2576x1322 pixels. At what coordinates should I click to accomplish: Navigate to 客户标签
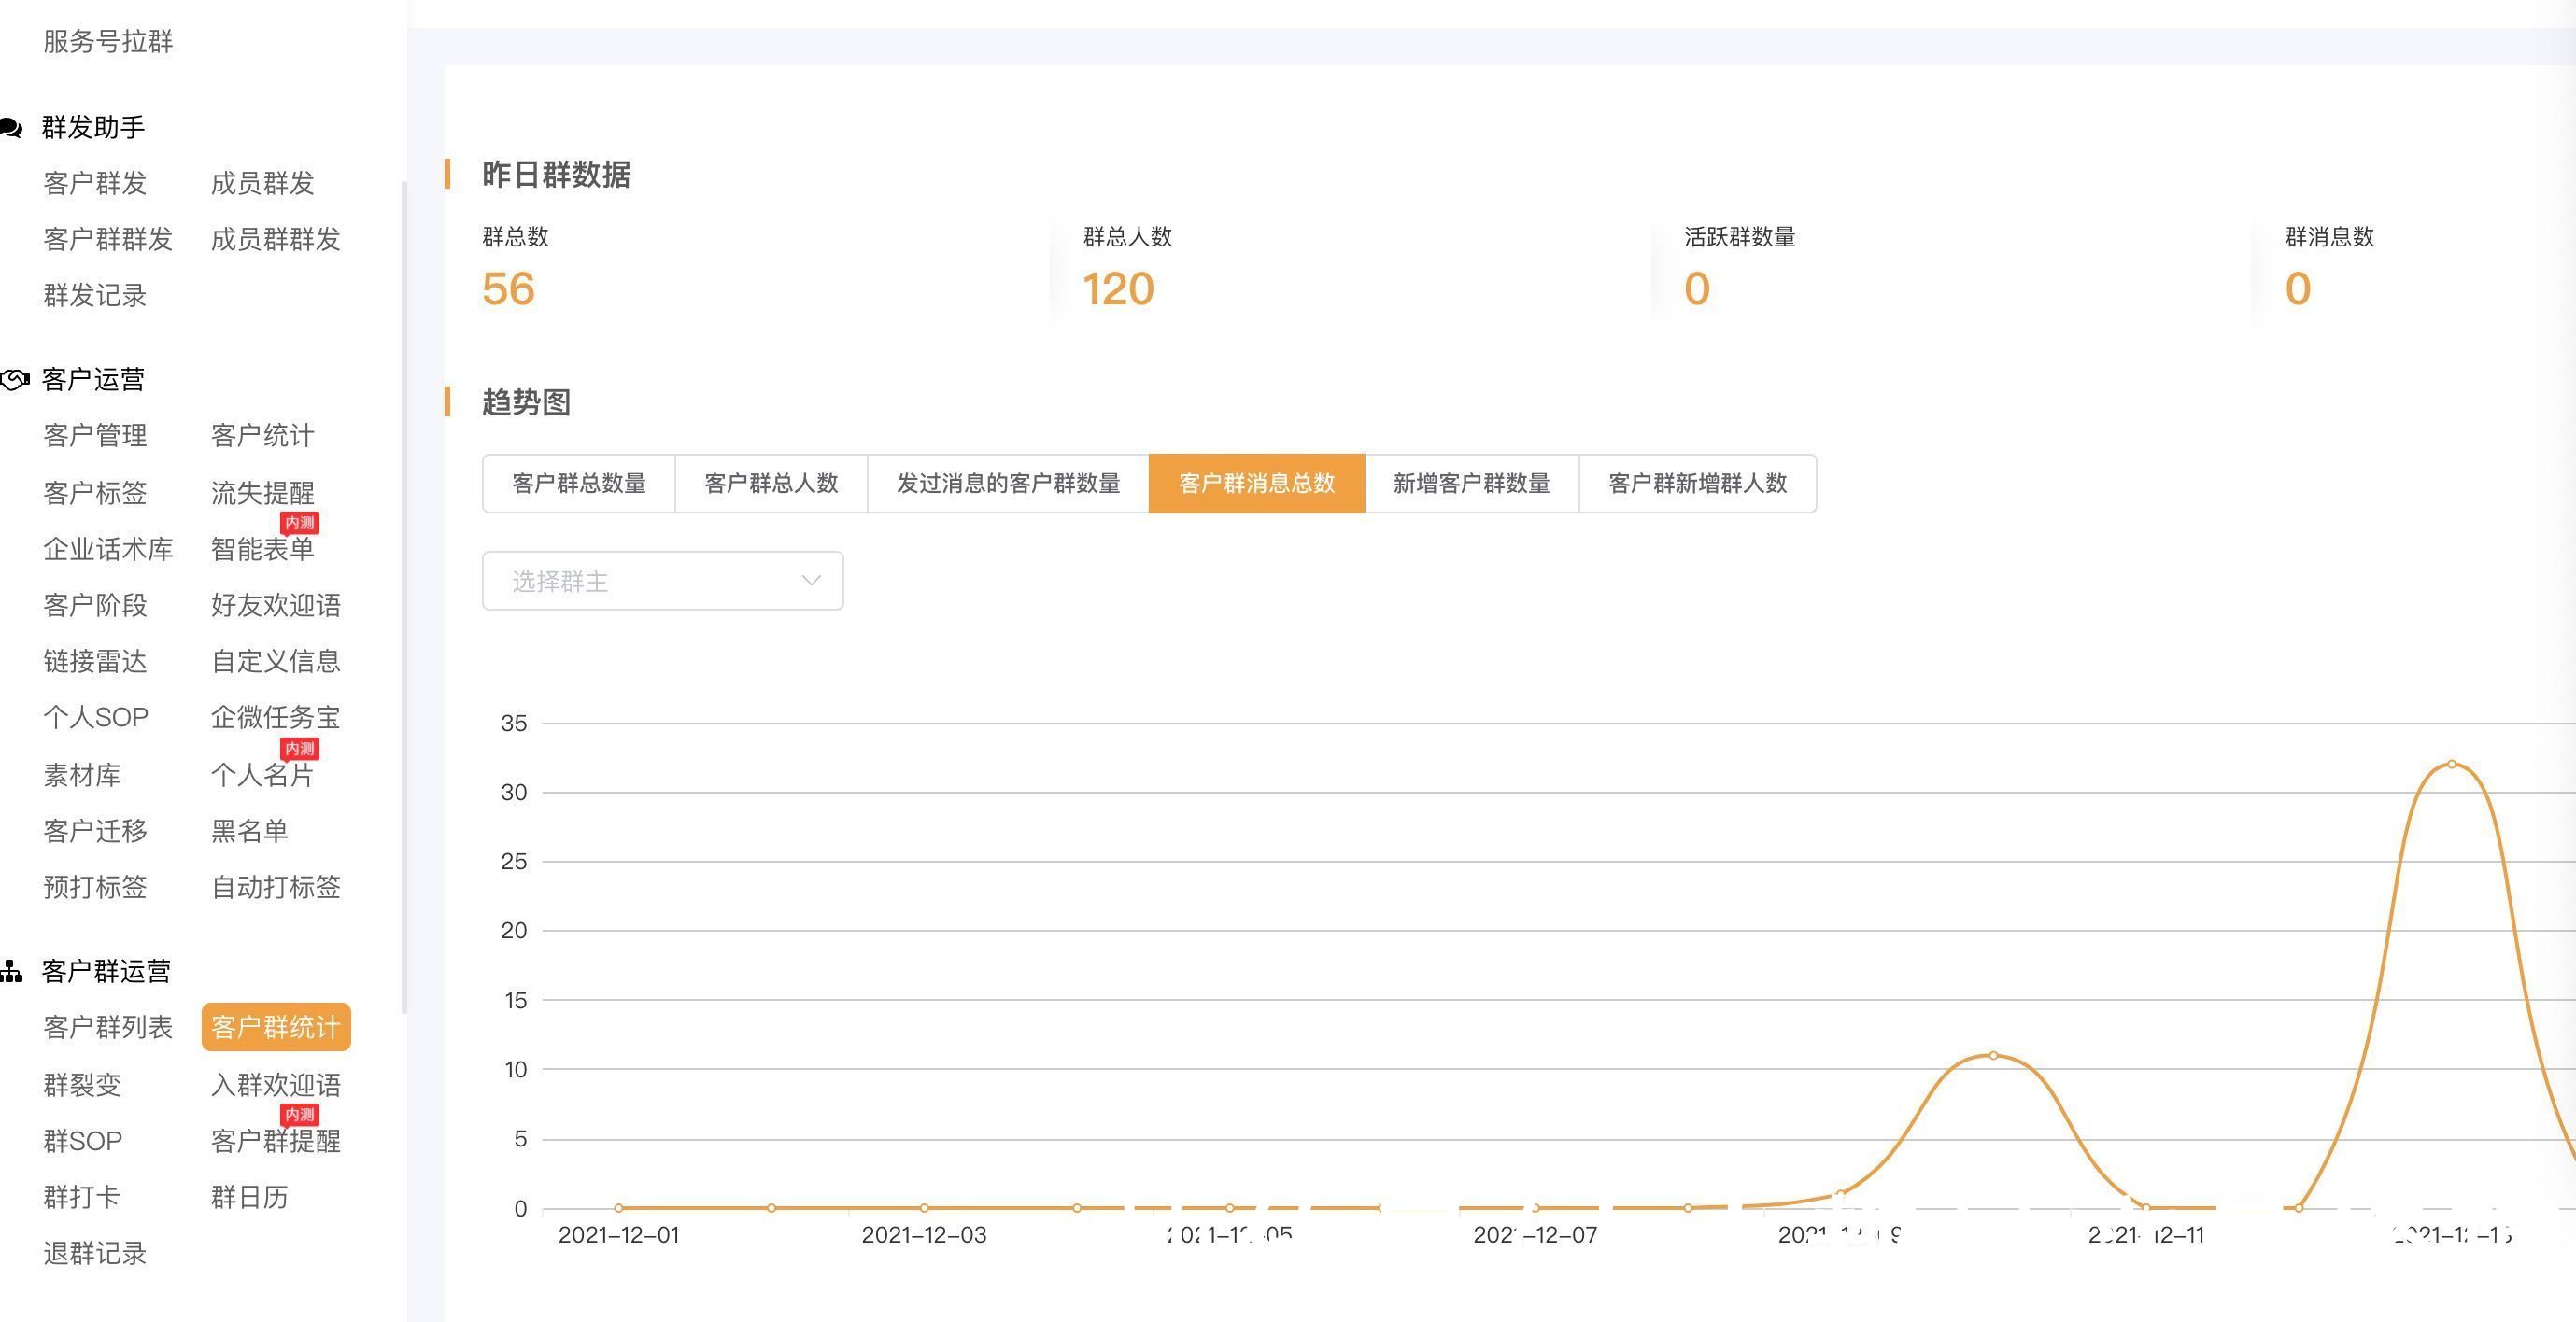[x=95, y=493]
